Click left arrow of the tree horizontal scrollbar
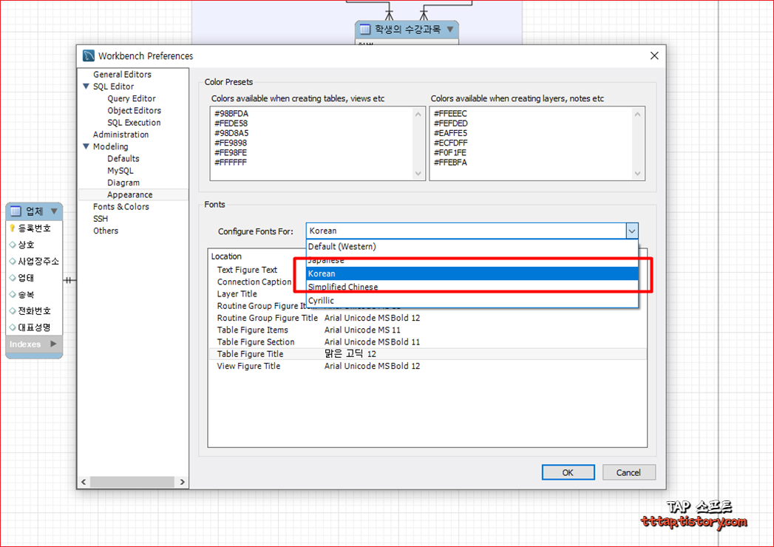774x547 pixels. coord(84,482)
